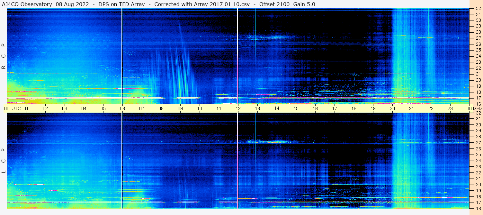Click the 23 MHz label of the LCP panel

478,167
